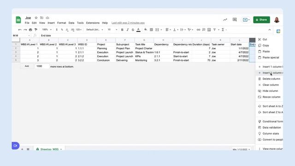This screenshot has width=295, height=166.
Task: Open the 123 number format dropdown
Action: (79, 30)
